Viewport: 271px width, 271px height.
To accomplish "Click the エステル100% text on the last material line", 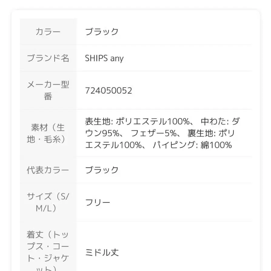I will pyautogui.click(x=113, y=145).
